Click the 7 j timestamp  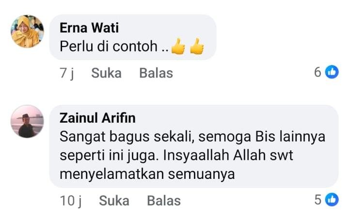(67, 73)
